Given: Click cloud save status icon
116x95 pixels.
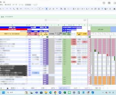Looking at the screenshot, I should [4, 2].
